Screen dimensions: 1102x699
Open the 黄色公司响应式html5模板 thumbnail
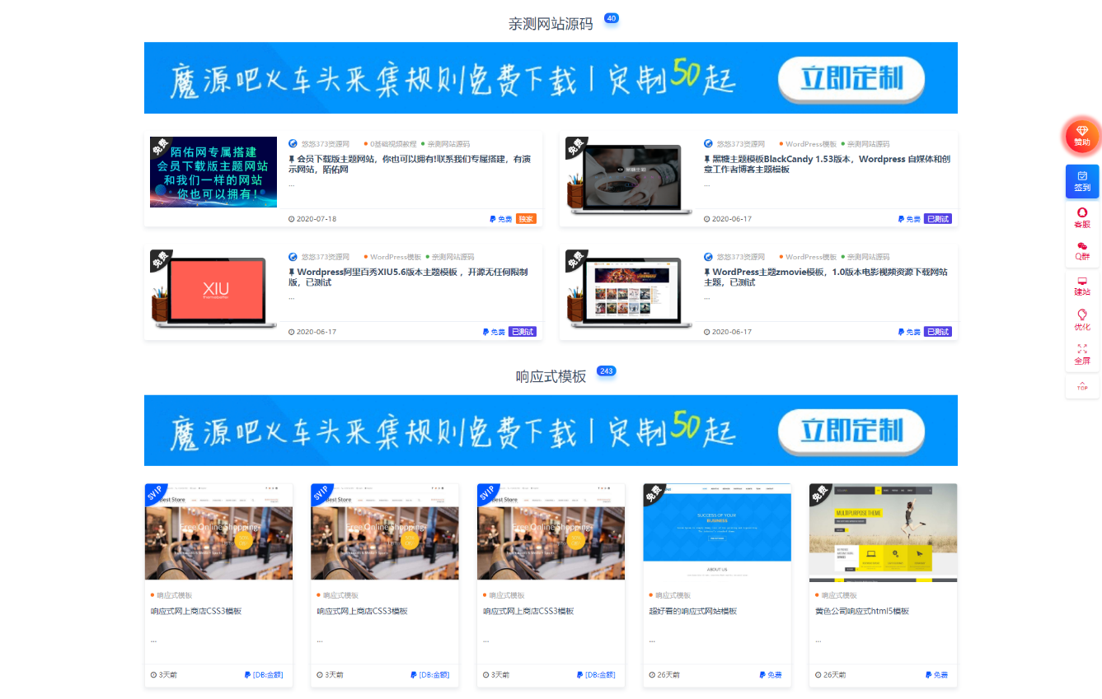883,531
